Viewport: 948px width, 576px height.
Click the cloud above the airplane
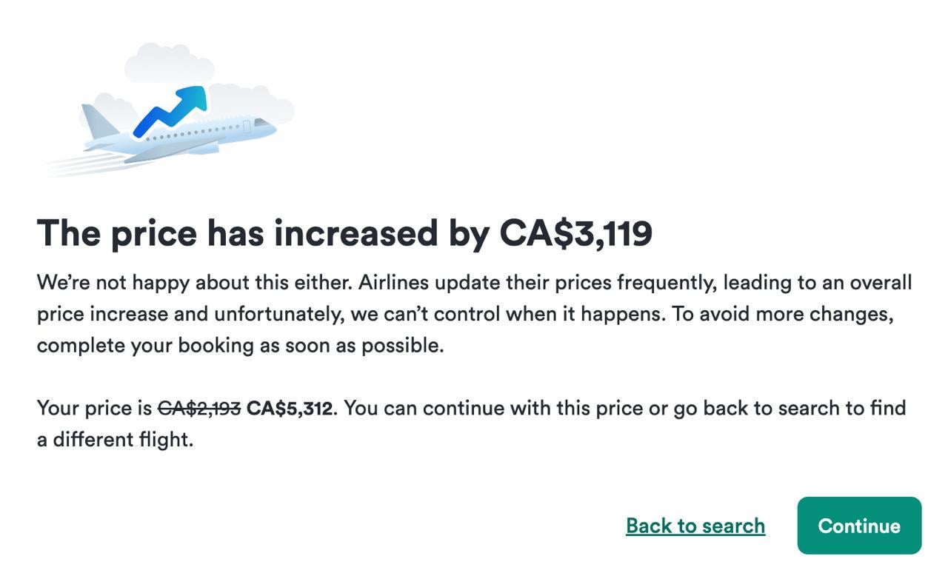click(167, 64)
